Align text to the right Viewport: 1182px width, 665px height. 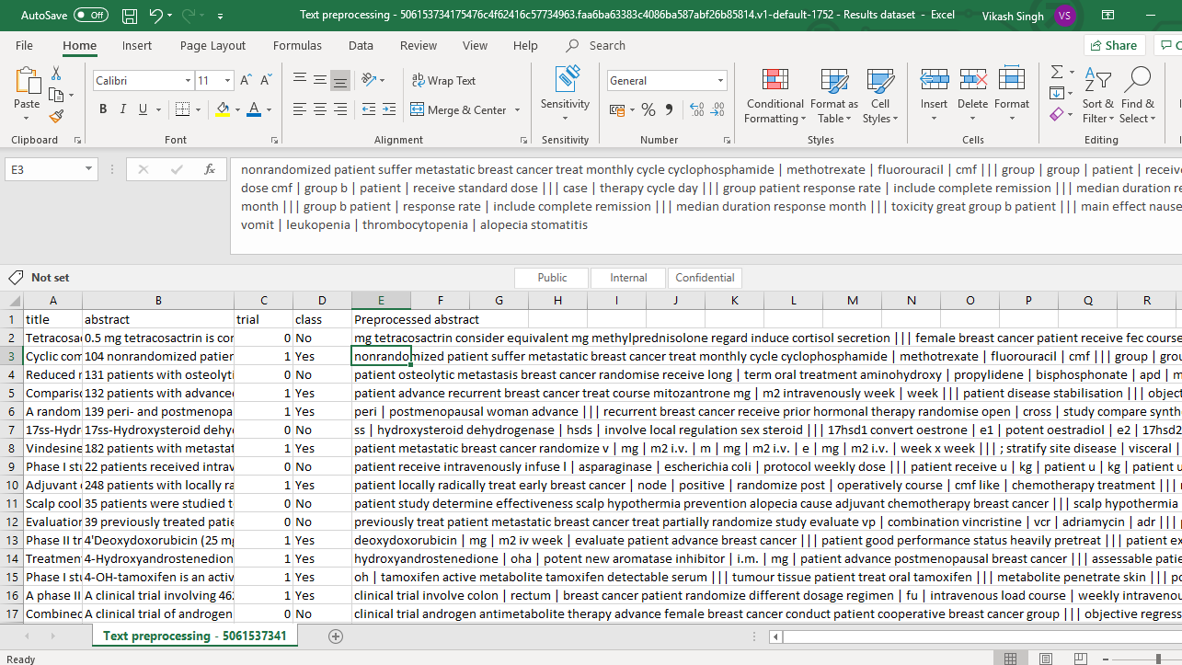point(340,109)
